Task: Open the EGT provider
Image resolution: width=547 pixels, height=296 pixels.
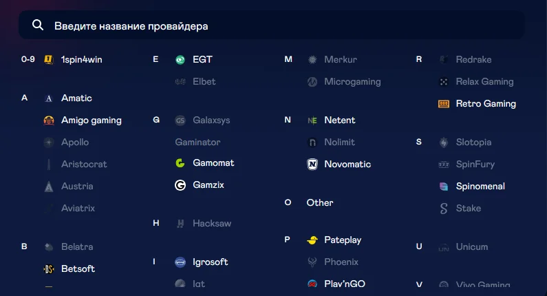Action: (x=202, y=60)
